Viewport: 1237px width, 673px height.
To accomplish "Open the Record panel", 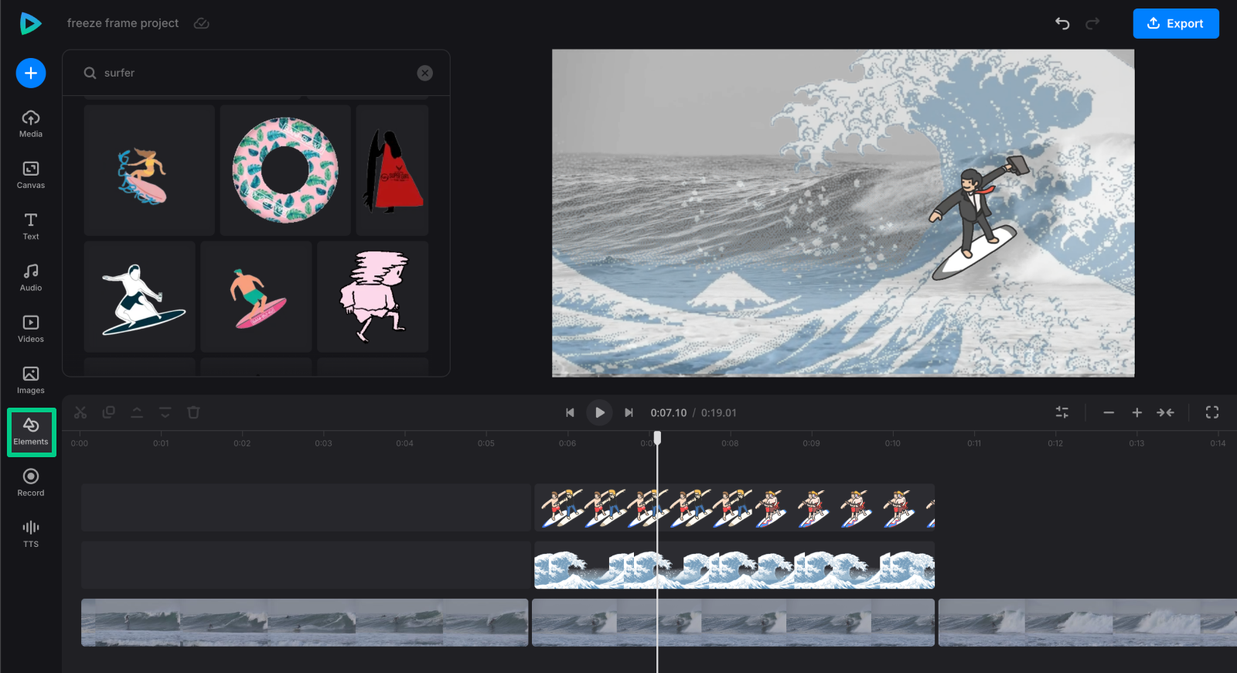I will coord(31,483).
